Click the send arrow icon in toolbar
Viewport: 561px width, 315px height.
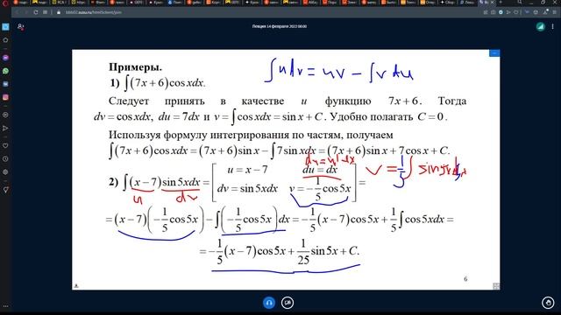point(508,12)
